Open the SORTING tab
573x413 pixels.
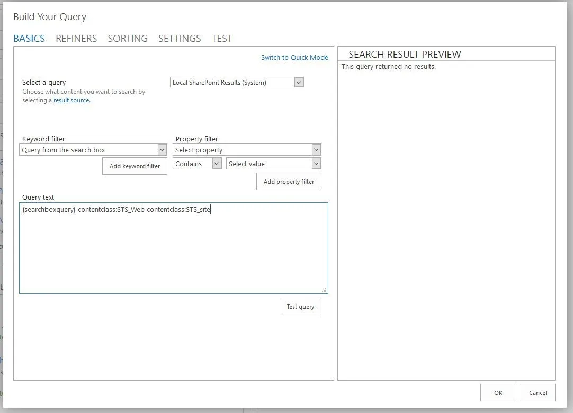[x=128, y=39]
